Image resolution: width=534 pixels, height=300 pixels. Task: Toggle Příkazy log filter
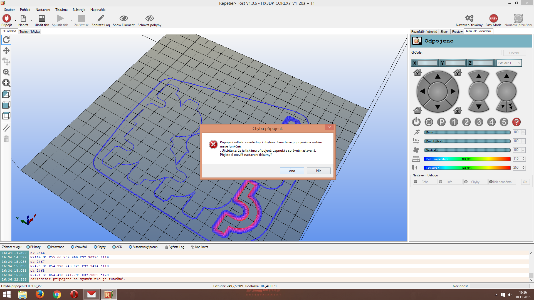[x=28, y=247]
